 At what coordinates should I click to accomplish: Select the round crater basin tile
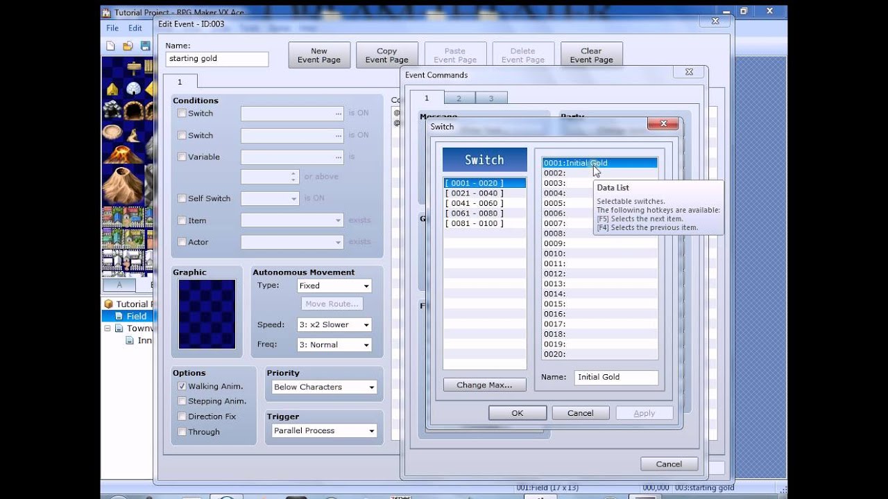tap(113, 132)
